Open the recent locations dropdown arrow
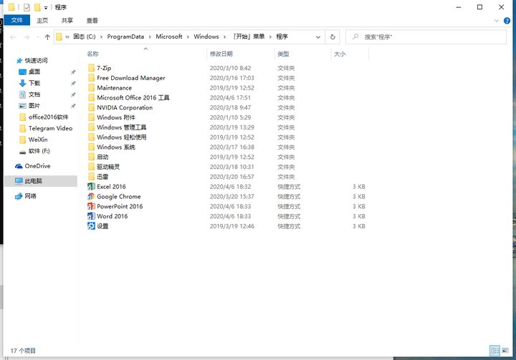 (37, 37)
